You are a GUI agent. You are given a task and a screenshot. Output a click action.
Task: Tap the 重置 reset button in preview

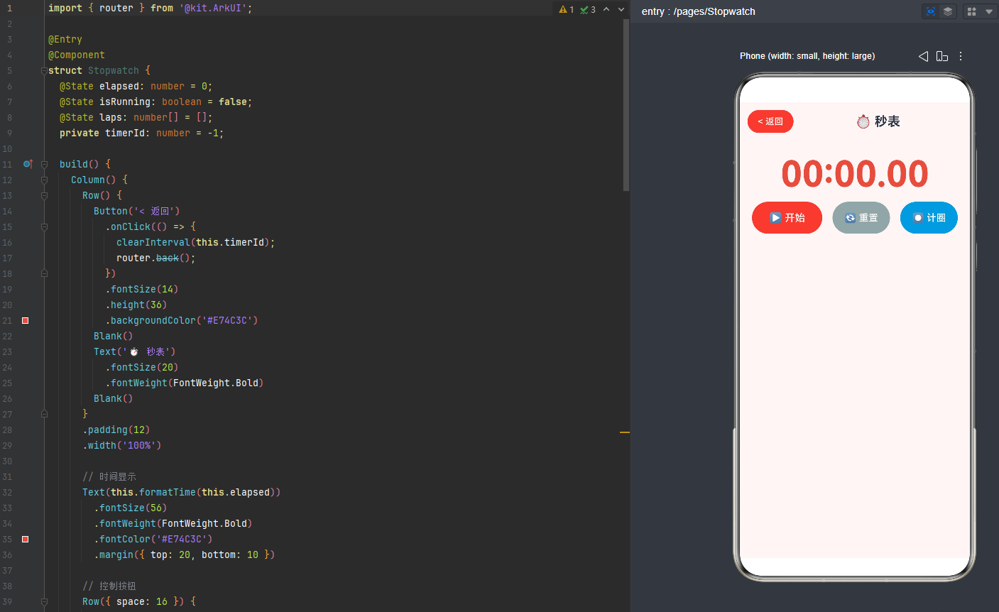coord(861,218)
